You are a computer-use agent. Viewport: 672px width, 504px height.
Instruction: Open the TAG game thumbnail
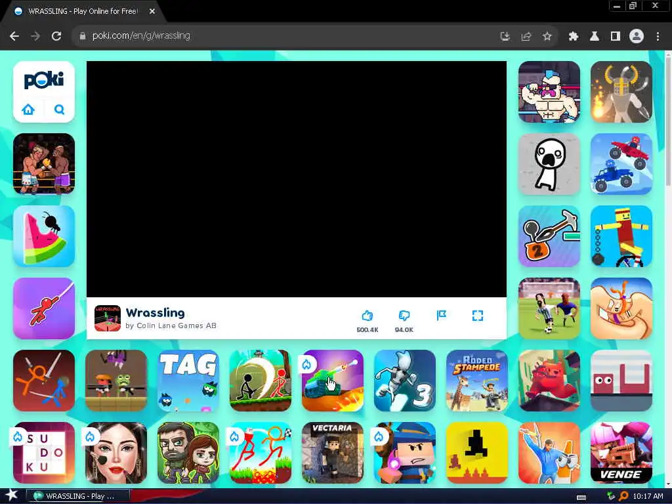[188, 381]
